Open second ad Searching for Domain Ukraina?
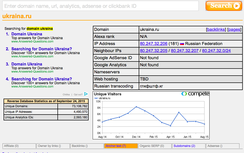Image resolution: width=244 pixels, height=153 pixels. [x=42, y=49]
